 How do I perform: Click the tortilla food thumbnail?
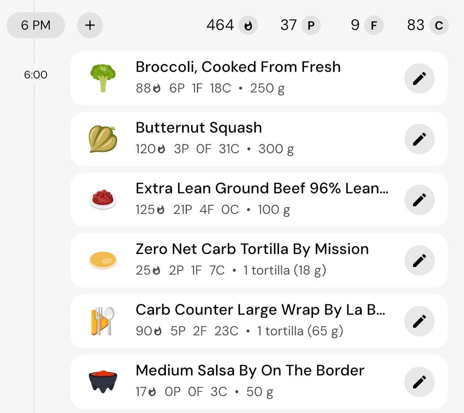(x=103, y=260)
